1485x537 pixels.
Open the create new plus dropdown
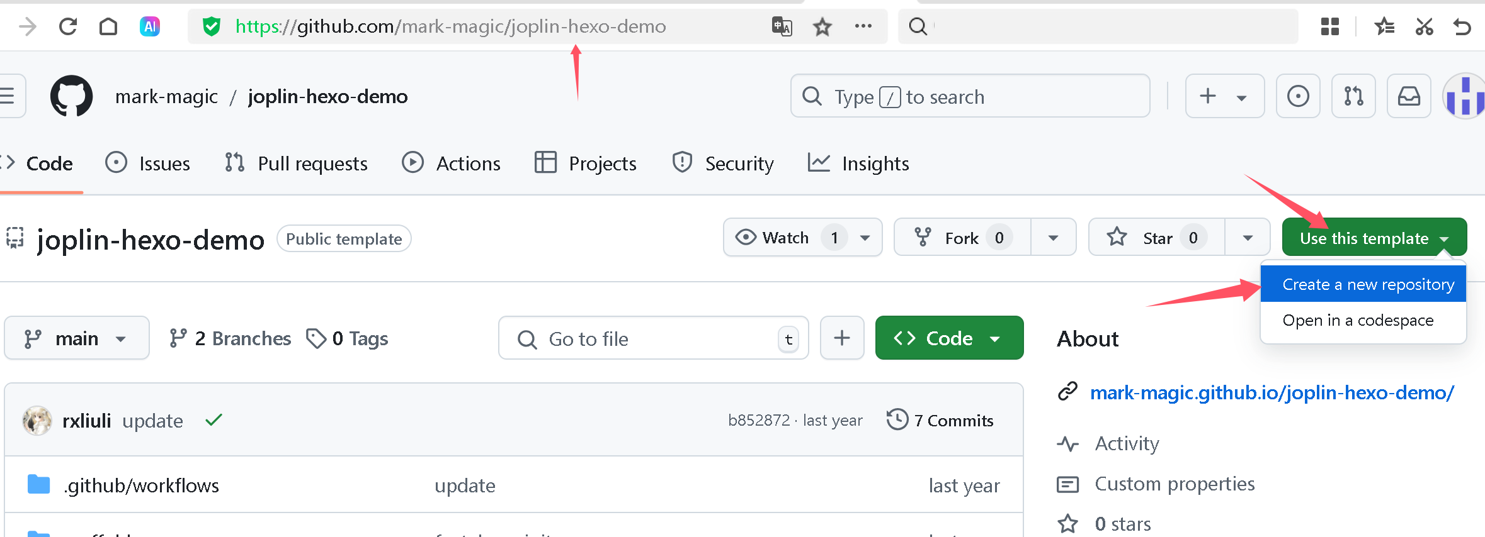coord(1225,96)
